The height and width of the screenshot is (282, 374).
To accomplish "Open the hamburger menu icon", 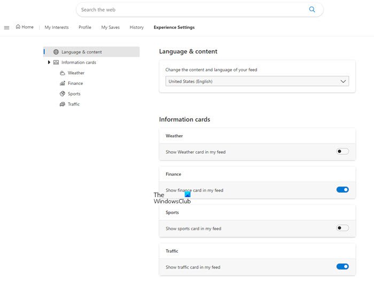I will pyautogui.click(x=6, y=28).
